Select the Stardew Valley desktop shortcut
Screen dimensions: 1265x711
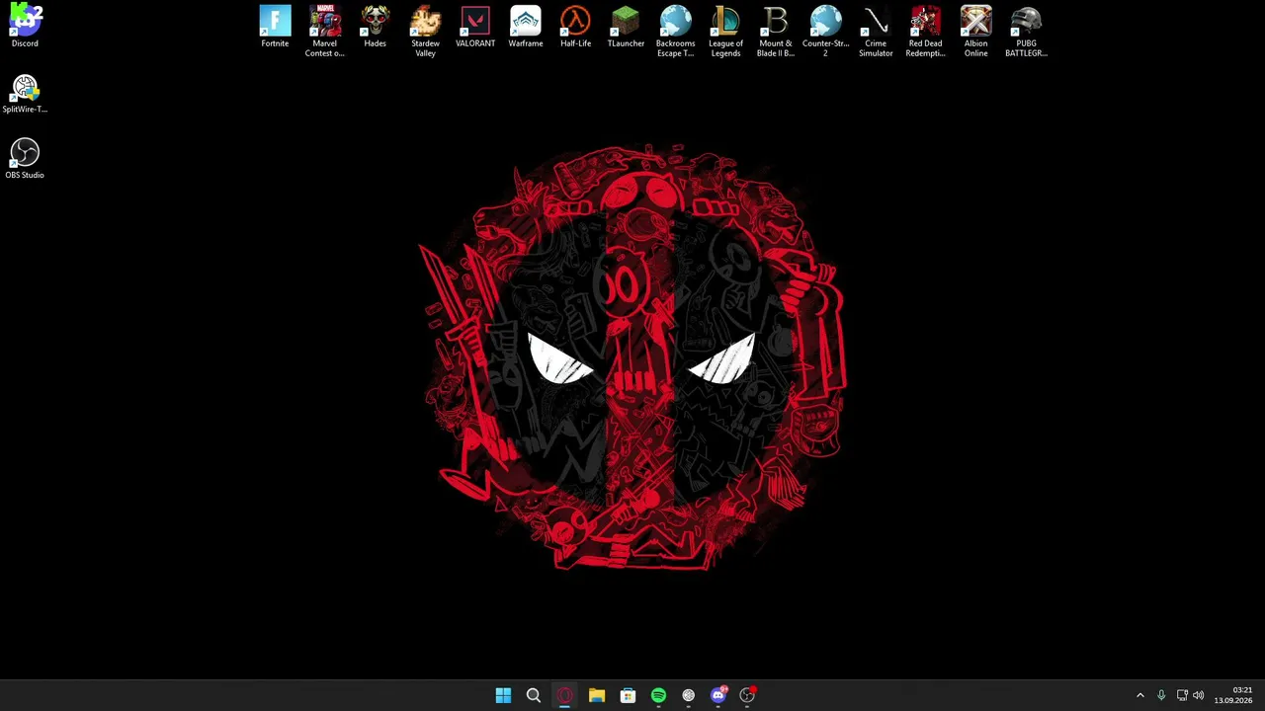tap(425, 31)
